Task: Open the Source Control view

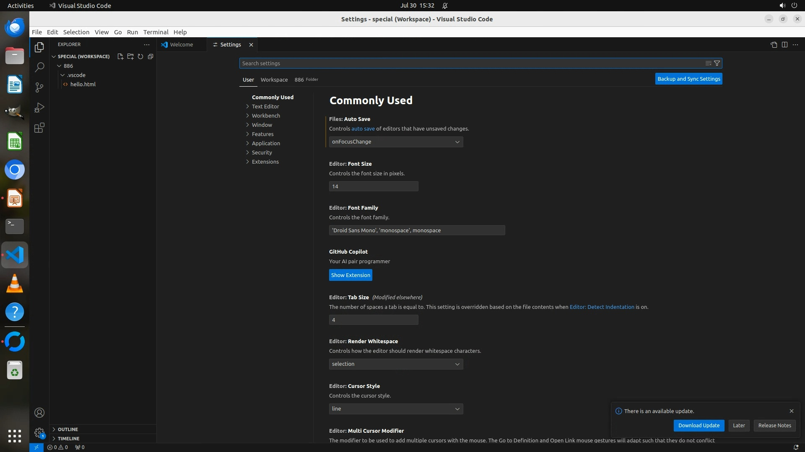Action: tap(39, 87)
